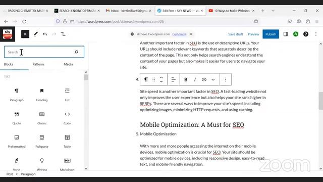
Task: Switch to the Patterns tab
Action: pos(38,64)
